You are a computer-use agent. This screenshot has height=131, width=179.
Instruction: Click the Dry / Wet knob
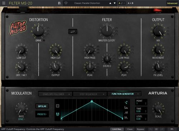[x=21, y=67]
